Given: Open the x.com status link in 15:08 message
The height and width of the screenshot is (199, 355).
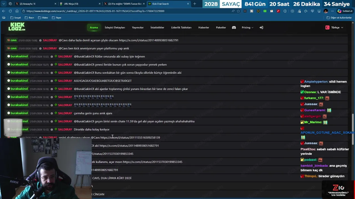Looking at the screenshot, I should 149,40.
